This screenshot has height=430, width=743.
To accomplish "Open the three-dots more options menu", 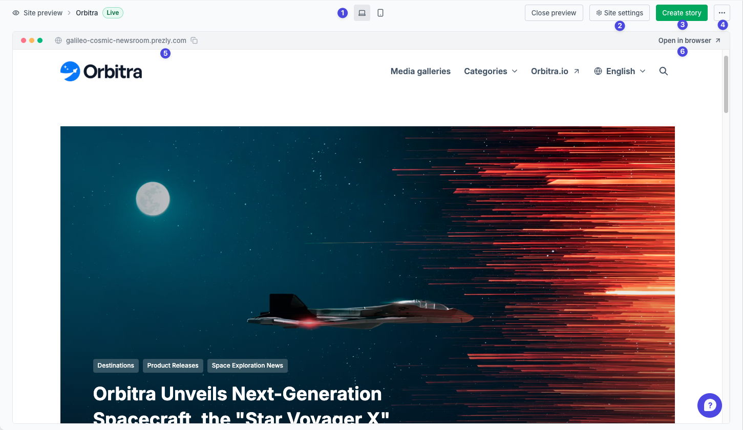I will click(722, 13).
